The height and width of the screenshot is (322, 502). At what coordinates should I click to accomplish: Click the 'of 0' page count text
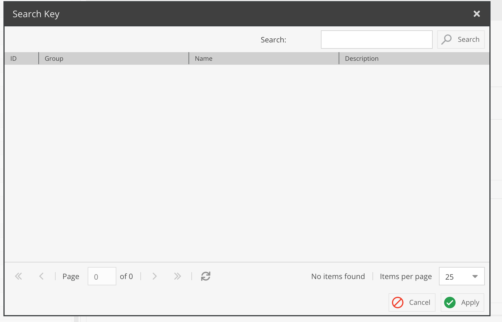(x=126, y=276)
